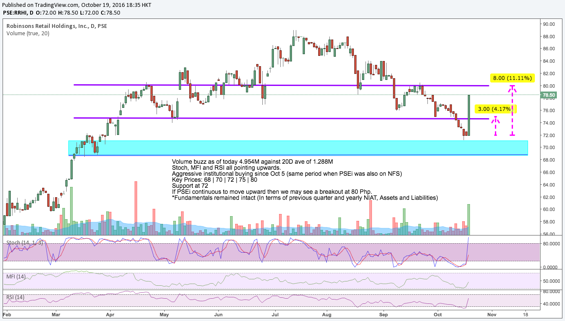Click the latest tall green candlestick in October
Image resolution: width=565 pixels, height=321 pixels.
point(469,115)
